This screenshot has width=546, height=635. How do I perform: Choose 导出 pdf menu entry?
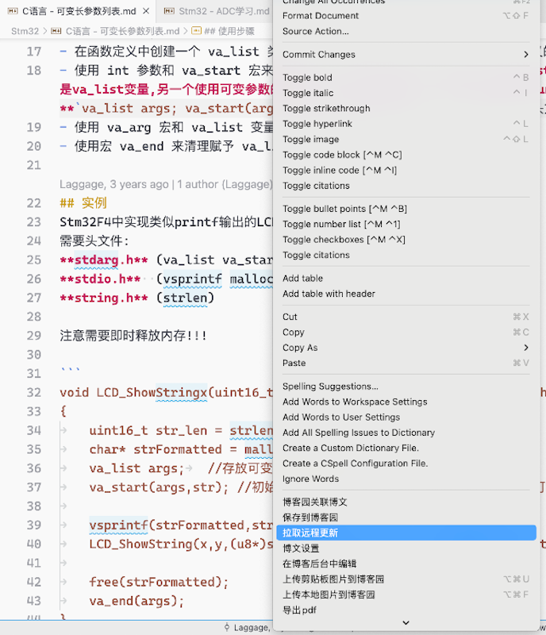click(406, 610)
